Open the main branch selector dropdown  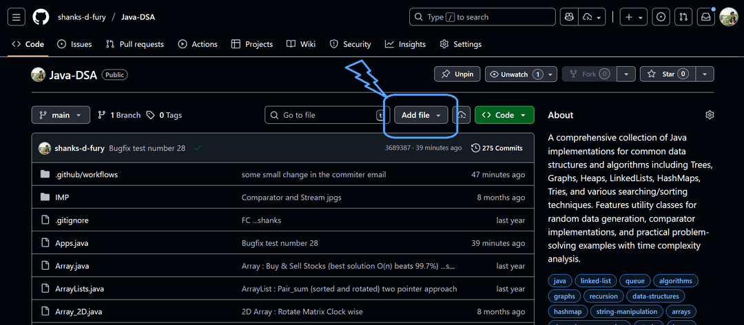tap(61, 115)
